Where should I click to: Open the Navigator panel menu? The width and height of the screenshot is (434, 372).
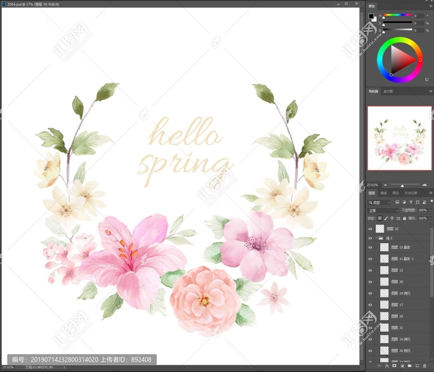click(x=431, y=91)
